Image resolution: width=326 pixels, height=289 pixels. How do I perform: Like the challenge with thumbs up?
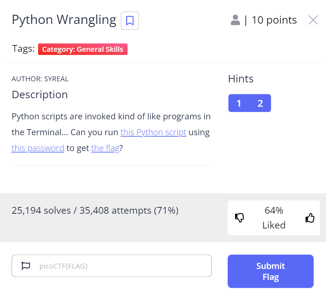[310, 218]
